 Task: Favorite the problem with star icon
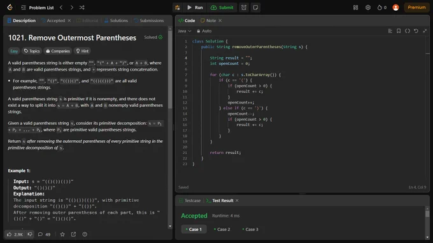62,234
